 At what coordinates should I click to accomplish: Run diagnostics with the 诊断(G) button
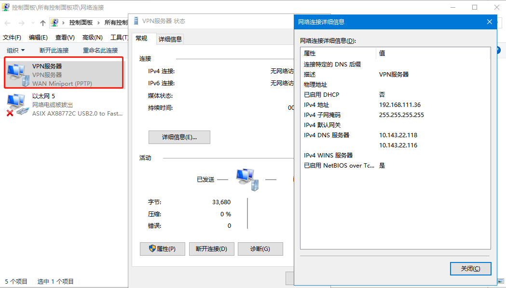(260, 249)
